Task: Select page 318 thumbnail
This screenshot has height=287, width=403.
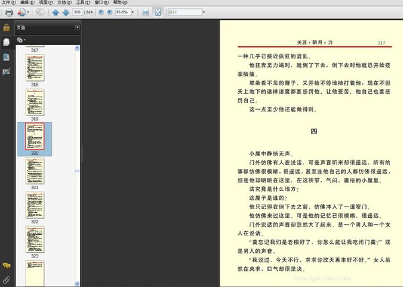Action: 35,68
